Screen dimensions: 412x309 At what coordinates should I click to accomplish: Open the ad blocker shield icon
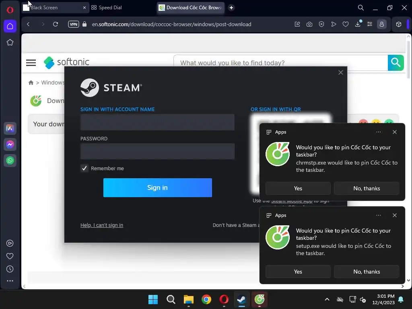[x=321, y=24]
